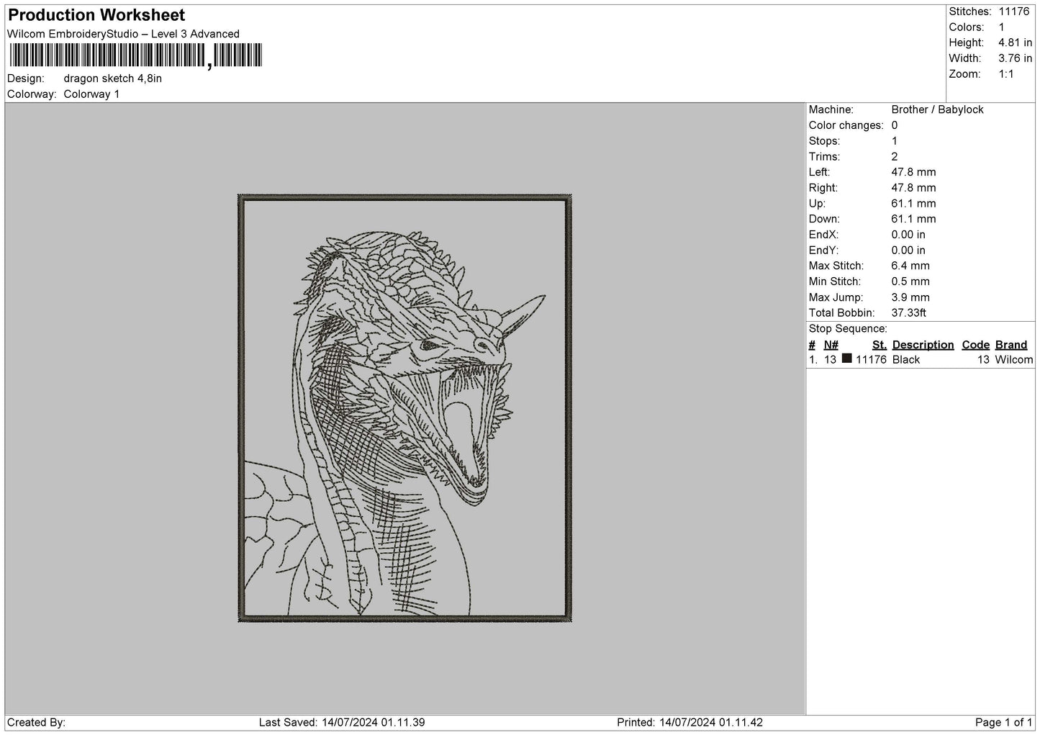
Task: Click the Wilcom brand cell in stop row
Action: point(1014,360)
